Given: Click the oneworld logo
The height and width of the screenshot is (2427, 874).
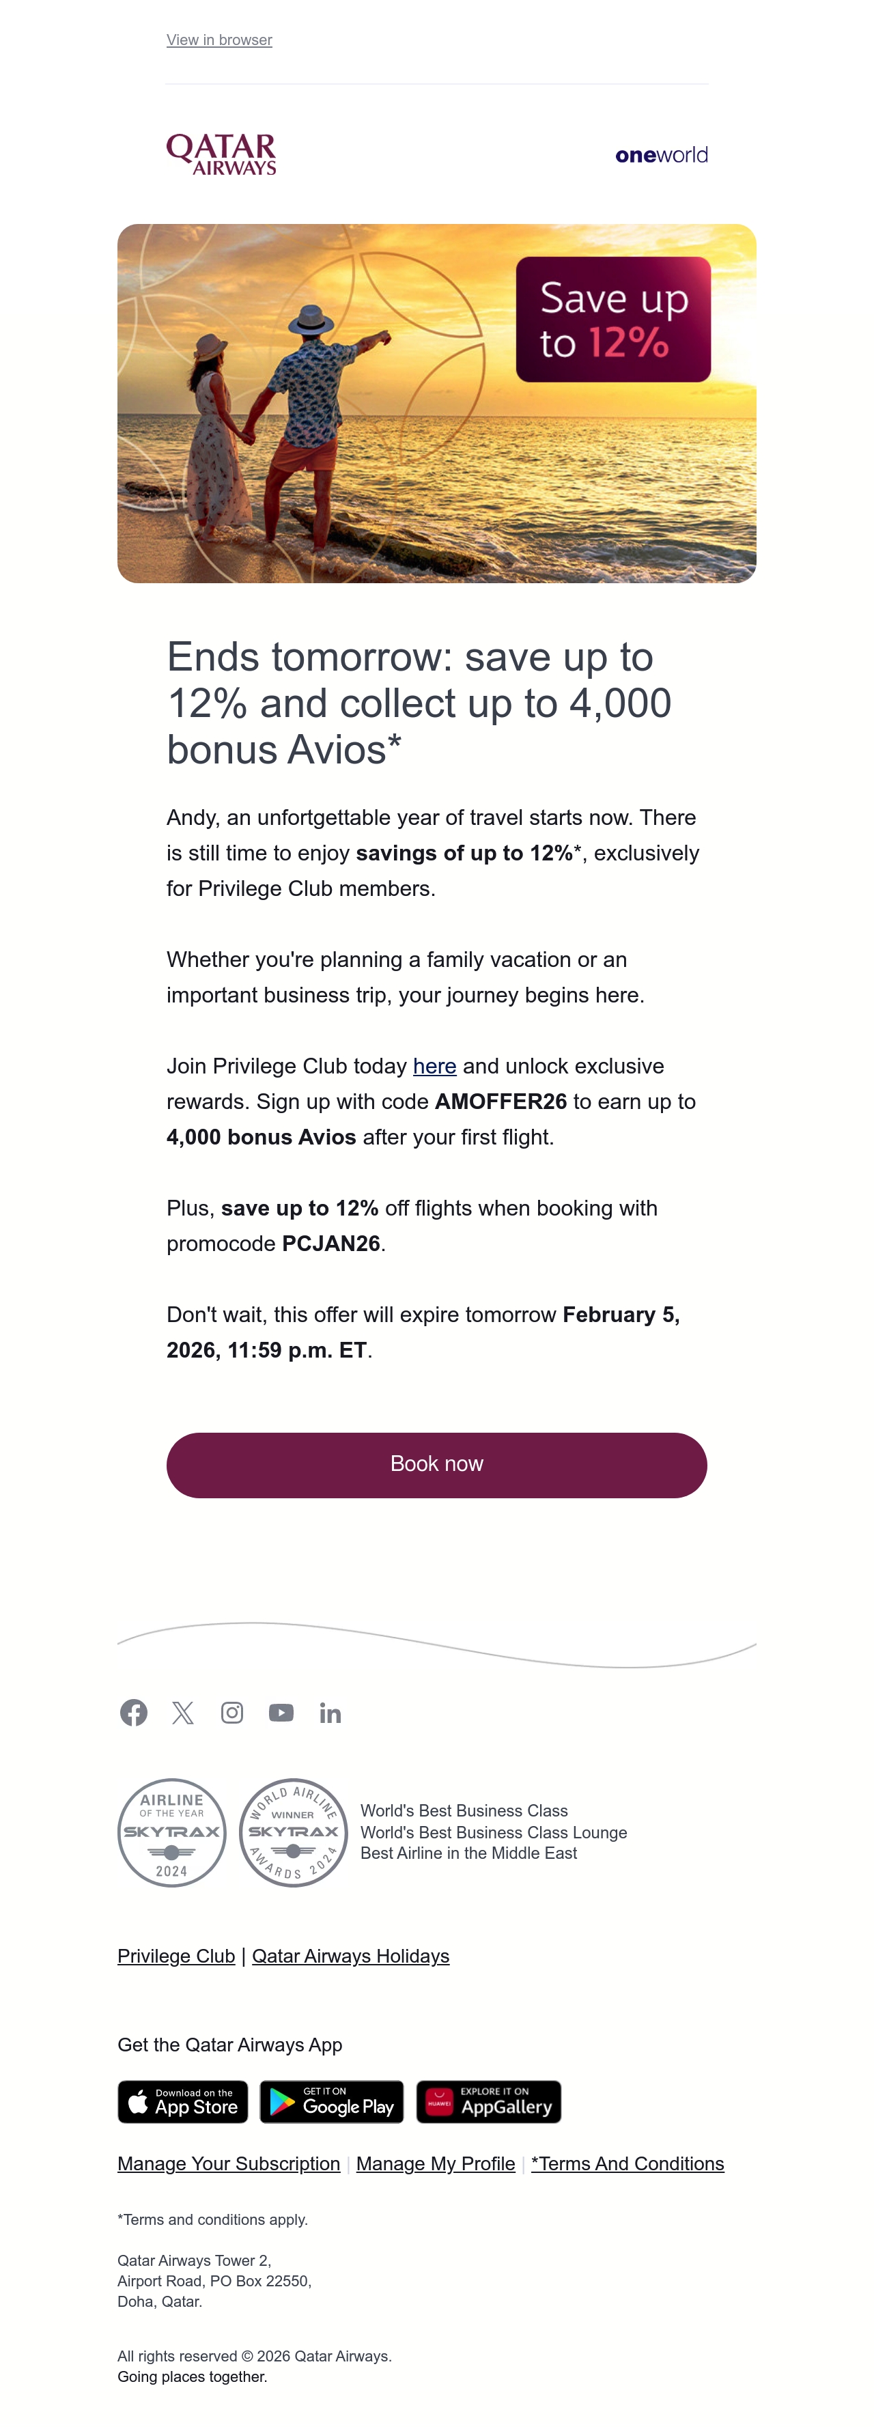Looking at the screenshot, I should pos(661,156).
